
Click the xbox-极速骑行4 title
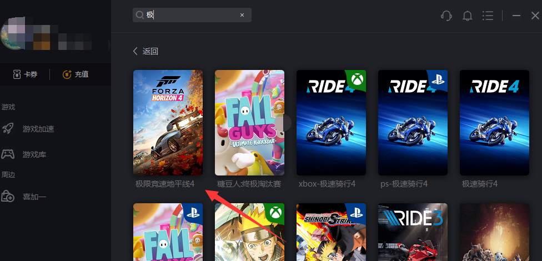point(327,184)
